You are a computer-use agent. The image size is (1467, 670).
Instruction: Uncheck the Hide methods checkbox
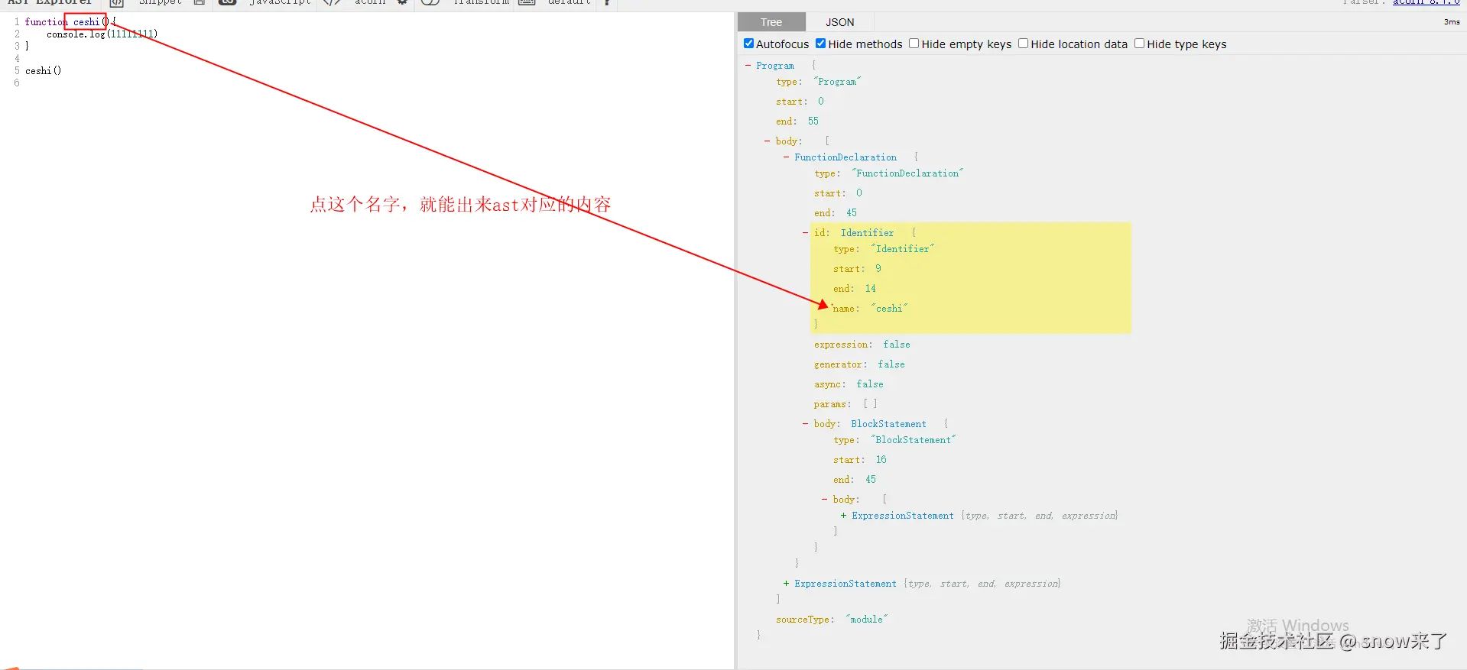[x=820, y=44]
